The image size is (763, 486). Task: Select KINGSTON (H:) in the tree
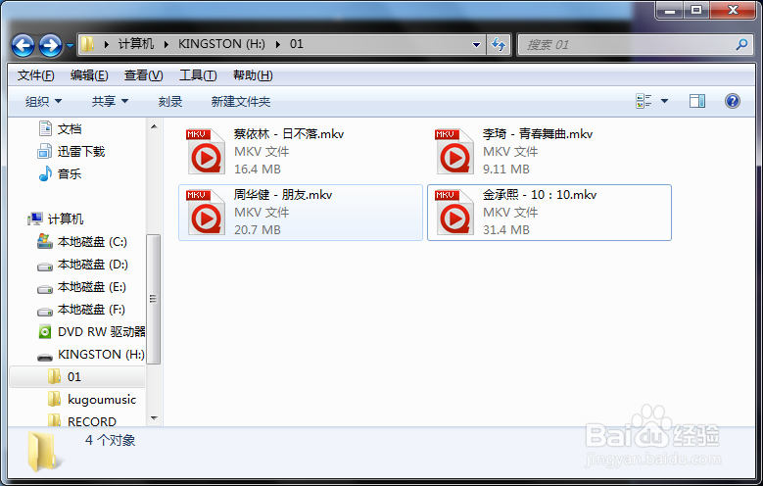pyautogui.click(x=101, y=354)
